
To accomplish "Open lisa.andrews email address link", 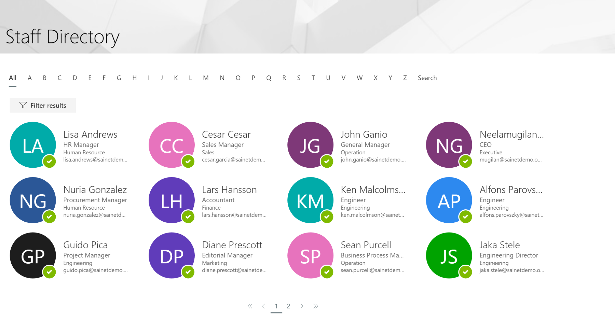I will pyautogui.click(x=95, y=160).
